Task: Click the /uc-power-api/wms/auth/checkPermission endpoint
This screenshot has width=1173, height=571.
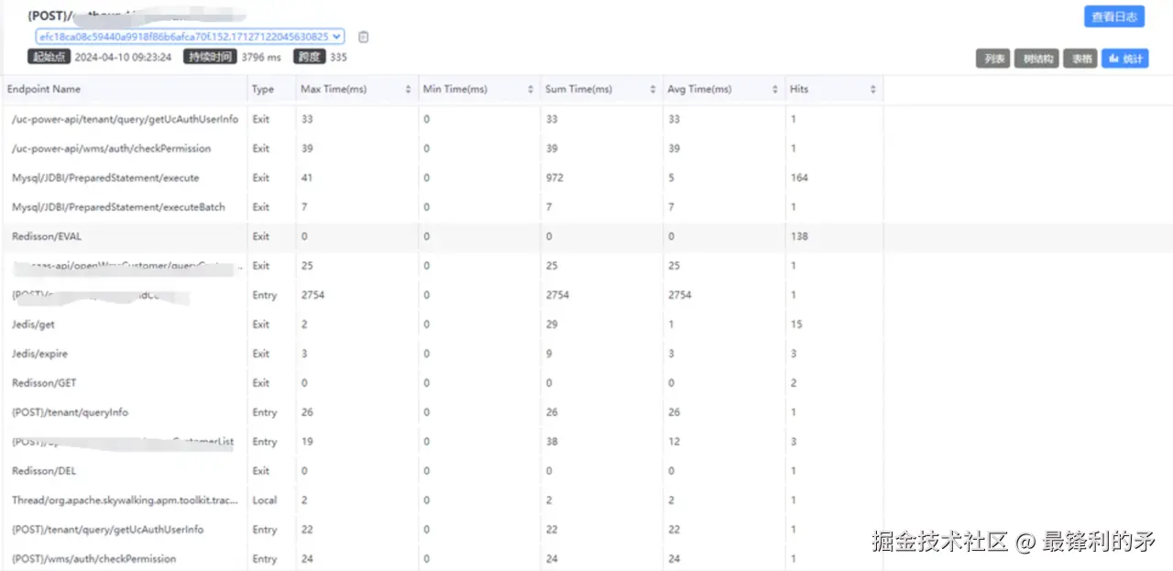Action: (111, 148)
